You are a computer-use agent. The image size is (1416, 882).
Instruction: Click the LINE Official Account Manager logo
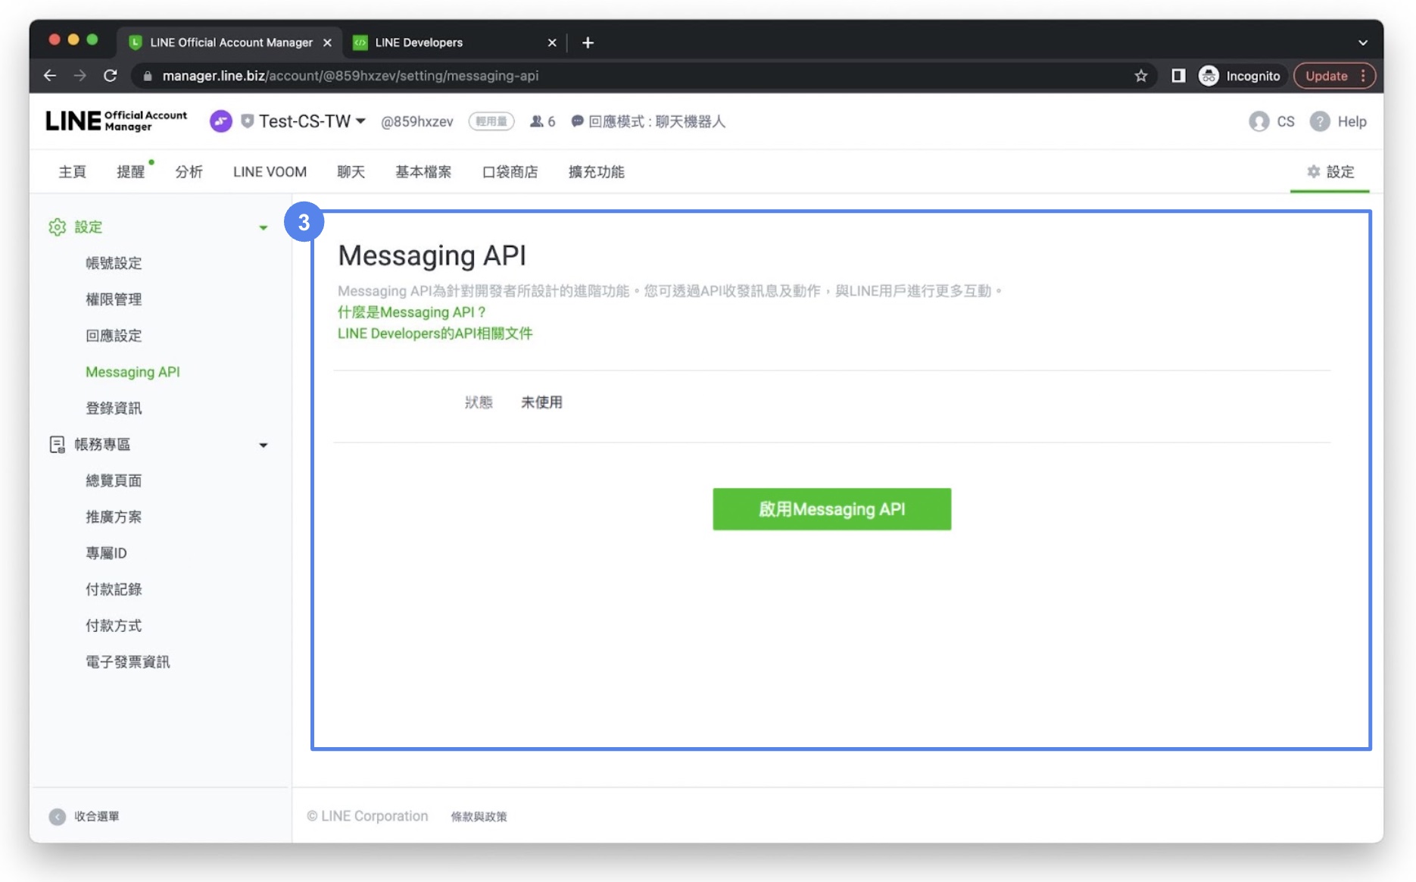(116, 121)
